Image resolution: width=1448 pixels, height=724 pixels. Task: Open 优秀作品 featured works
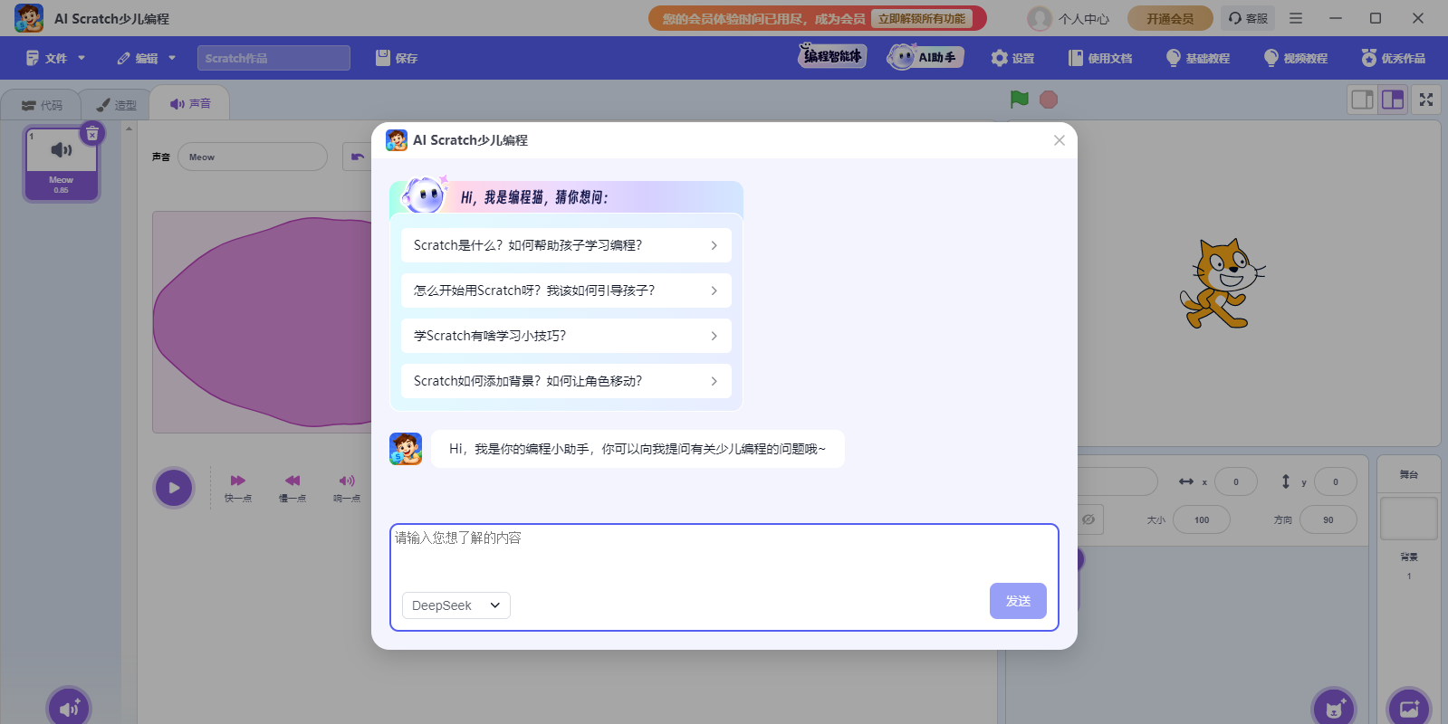[x=1393, y=58]
